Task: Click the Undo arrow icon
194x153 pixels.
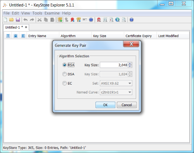Action: point(26,20)
